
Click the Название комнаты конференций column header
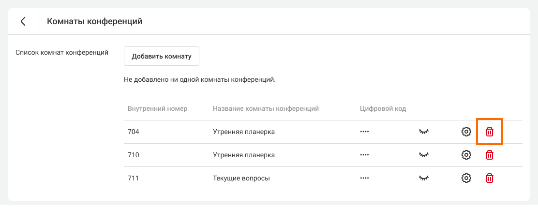(x=266, y=108)
